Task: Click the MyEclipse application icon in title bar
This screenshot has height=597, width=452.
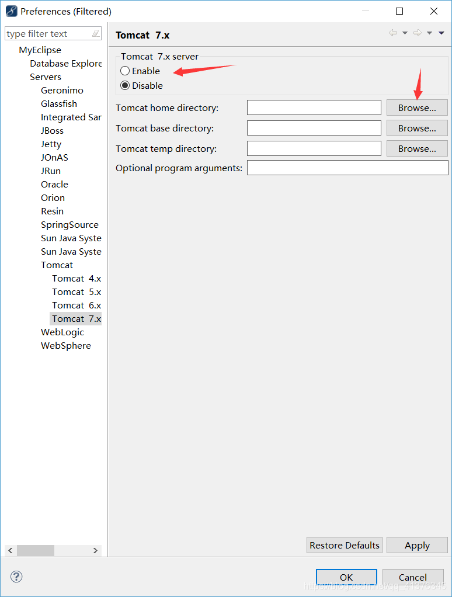Action: (12, 11)
